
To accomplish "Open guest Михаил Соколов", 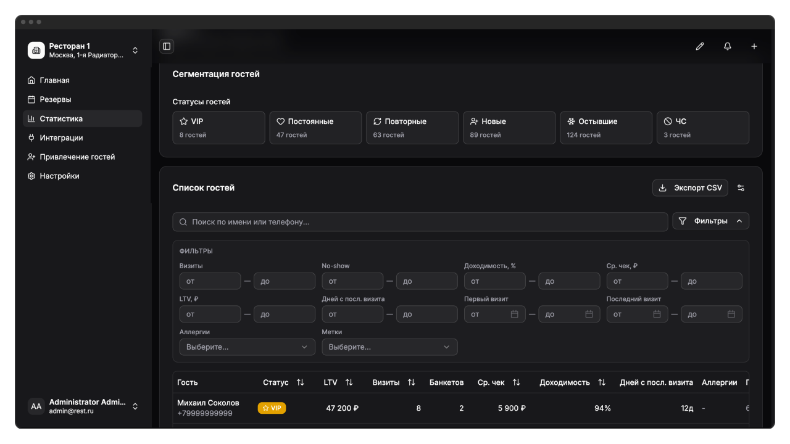I will [x=208, y=403].
